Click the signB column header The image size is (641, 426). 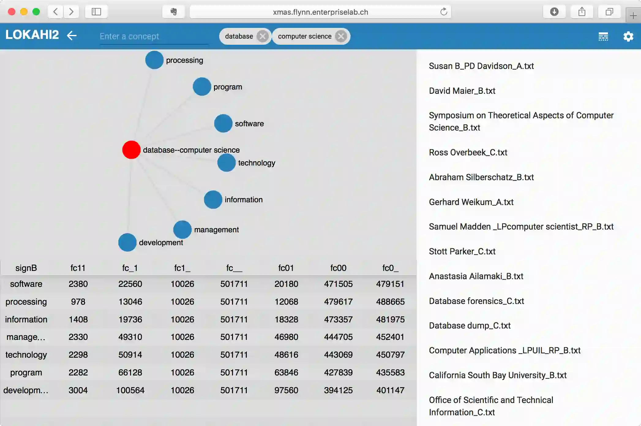[26, 268]
